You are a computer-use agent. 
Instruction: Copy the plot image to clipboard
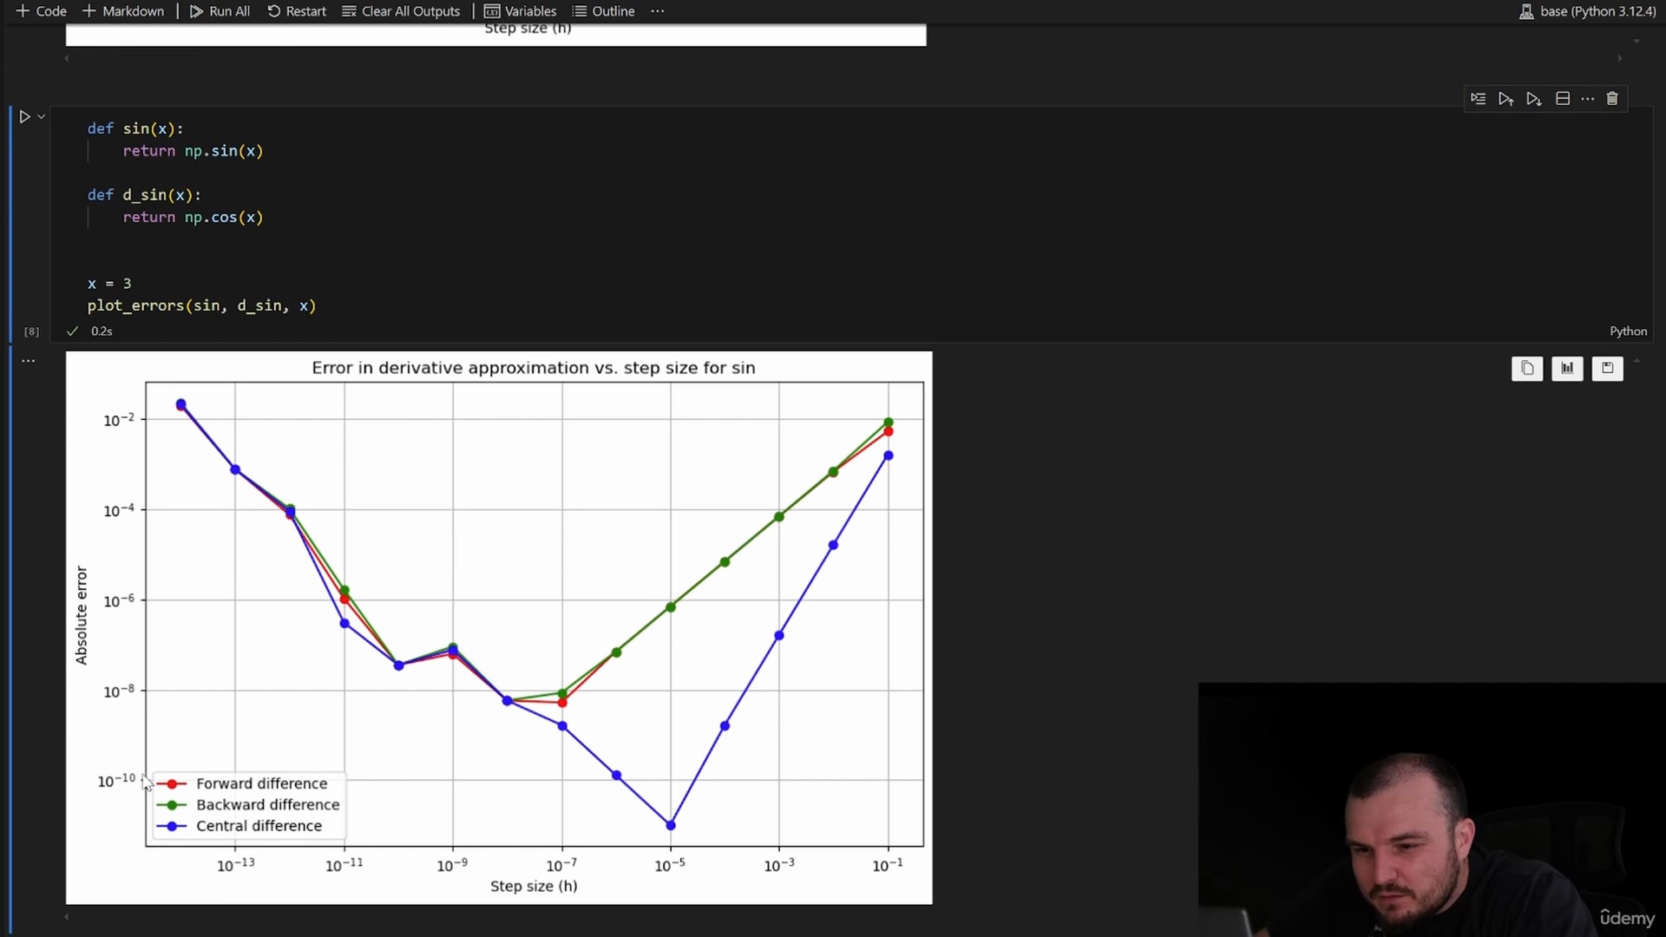[x=1527, y=369]
